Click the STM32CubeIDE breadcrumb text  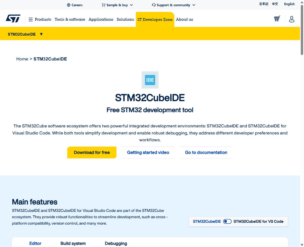50,59
